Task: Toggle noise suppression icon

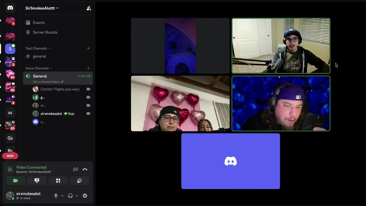Action: coord(75,169)
